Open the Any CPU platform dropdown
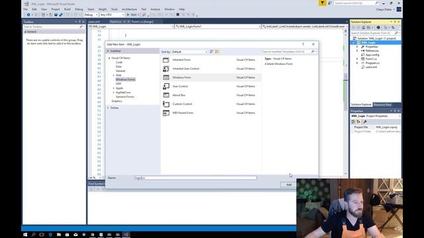The width and height of the screenshot is (424, 238). click(112, 15)
